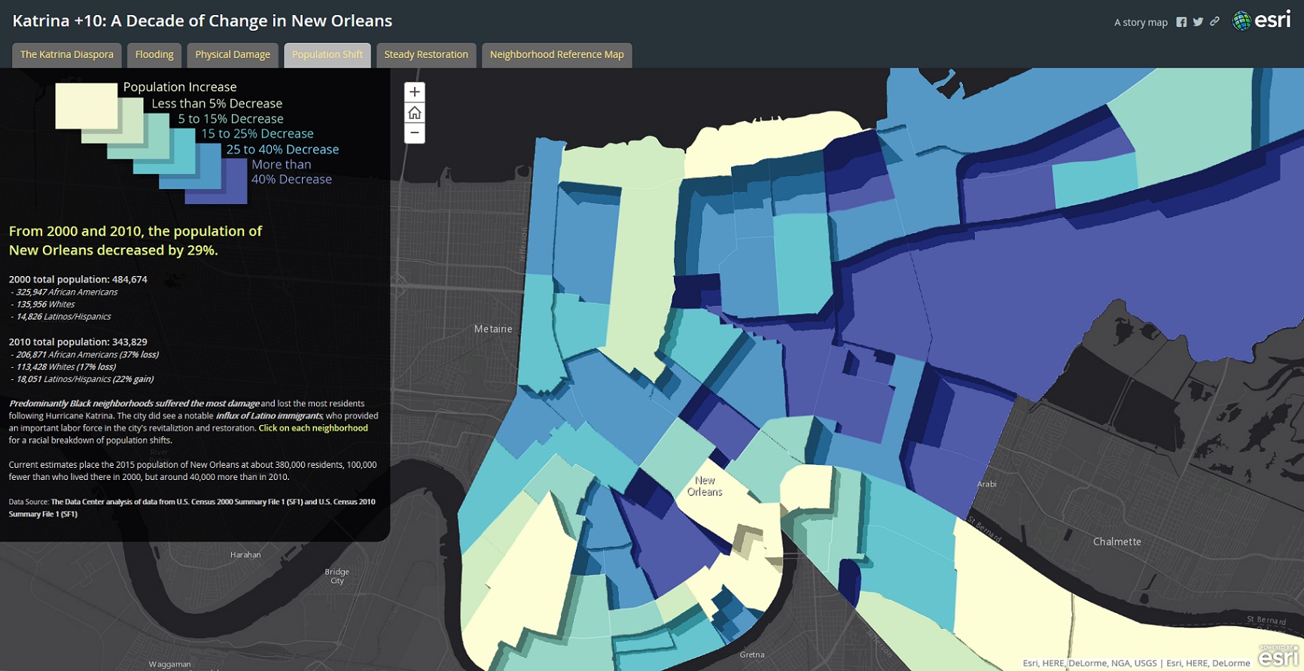Viewport: 1304px width, 671px height.
Task: Switch to the Flooding tab
Action: click(x=154, y=54)
